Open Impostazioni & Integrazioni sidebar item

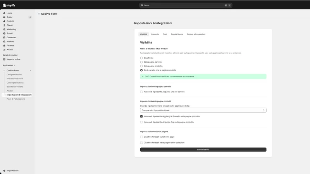tap(17, 95)
